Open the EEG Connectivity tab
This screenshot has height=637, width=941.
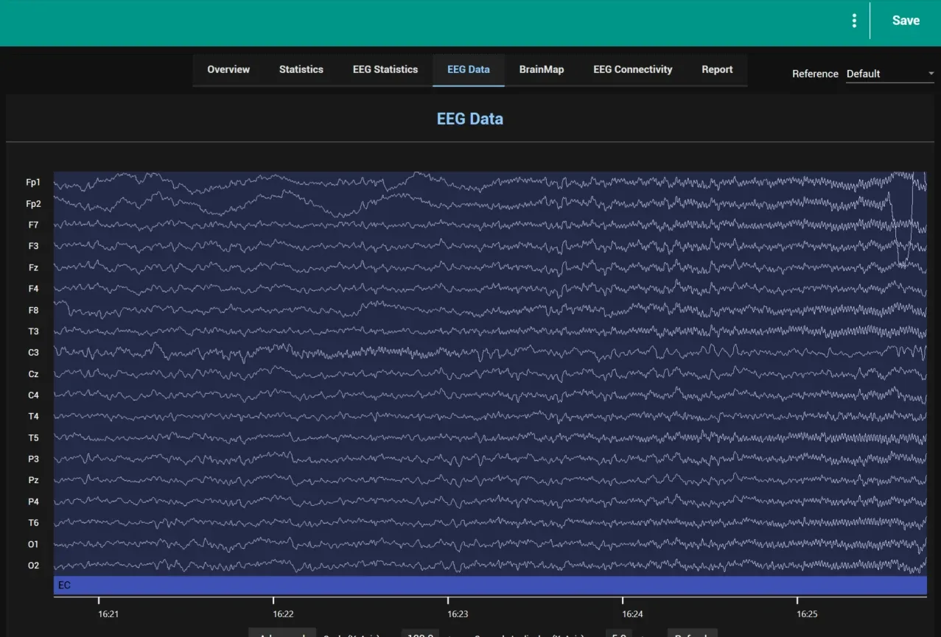click(x=633, y=69)
